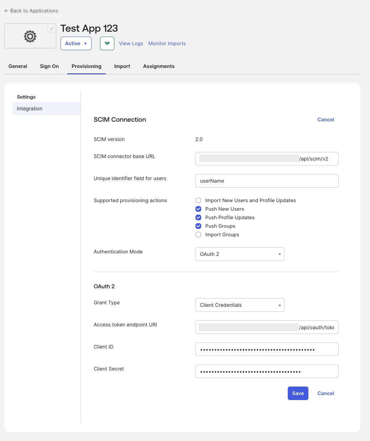
Task: Uncheck Push Groups checkbox
Action: coord(198,226)
